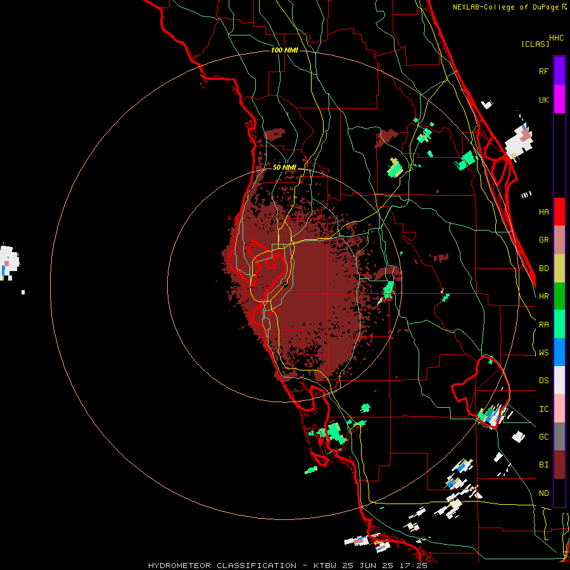
Task: Click the RA legend label
Action: pos(543,325)
